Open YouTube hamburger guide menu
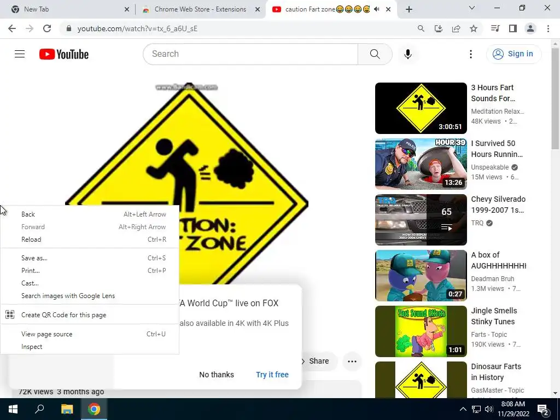Image resolution: width=560 pixels, height=420 pixels. [20, 54]
